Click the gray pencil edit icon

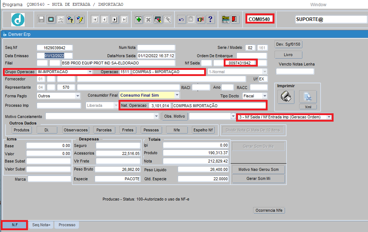(168, 20)
